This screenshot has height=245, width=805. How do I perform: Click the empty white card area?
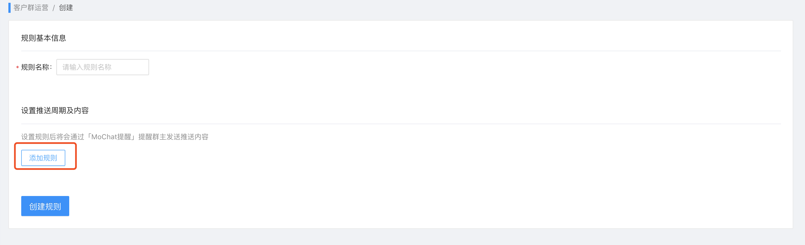pos(437,175)
